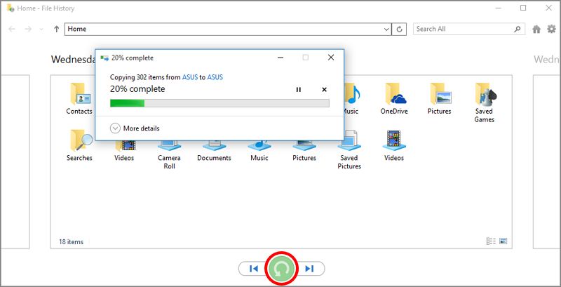Open the Camera Roll library
The width and height of the screenshot is (561, 287).
point(169,155)
